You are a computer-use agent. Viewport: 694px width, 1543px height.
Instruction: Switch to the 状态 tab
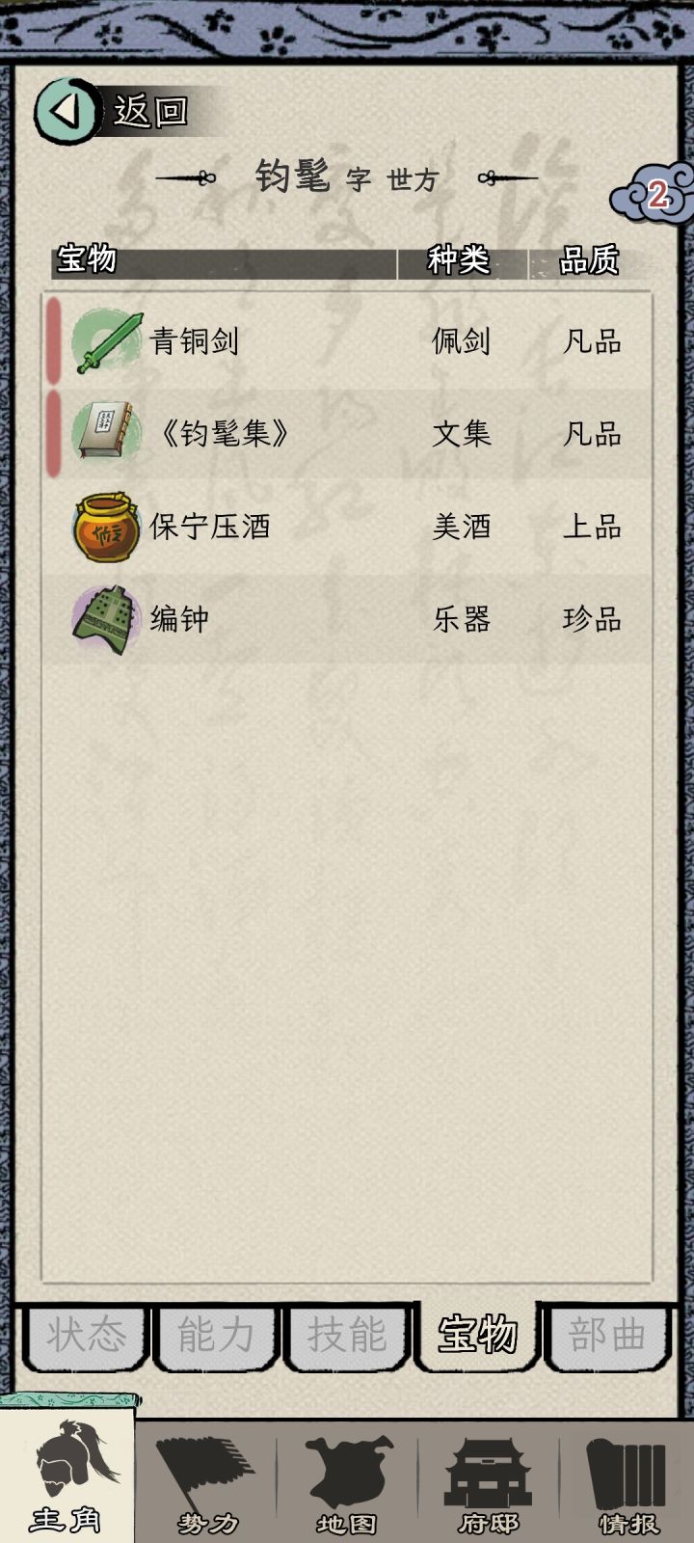tap(86, 1337)
